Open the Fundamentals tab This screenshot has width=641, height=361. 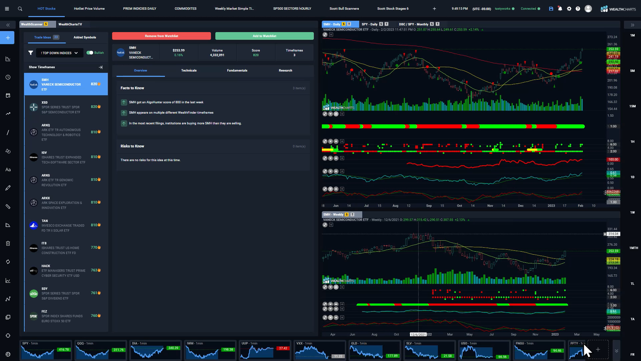(x=237, y=71)
